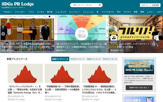Open SDGs活動を banner at bottom
The width and height of the screenshot is (163, 102).
[139, 99]
